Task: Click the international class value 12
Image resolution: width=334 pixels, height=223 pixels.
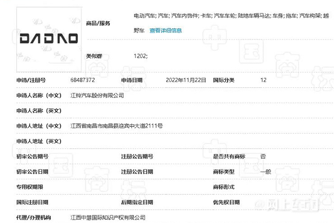Action: pos(263,80)
